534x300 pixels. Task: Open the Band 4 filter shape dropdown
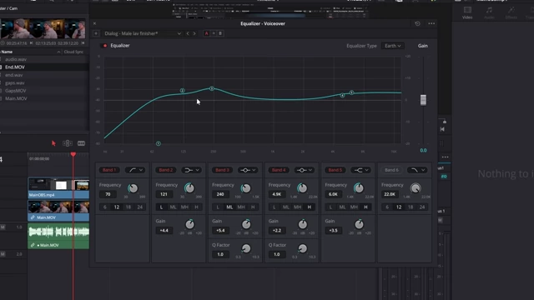coord(305,170)
